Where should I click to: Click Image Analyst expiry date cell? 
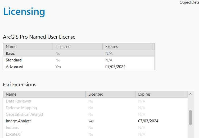click(x=148, y=121)
